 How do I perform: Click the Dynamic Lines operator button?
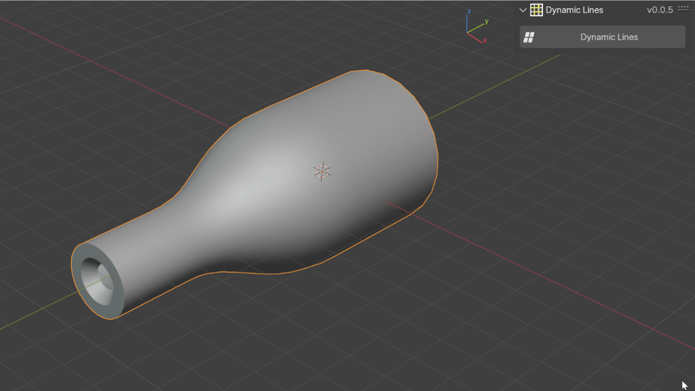603,37
